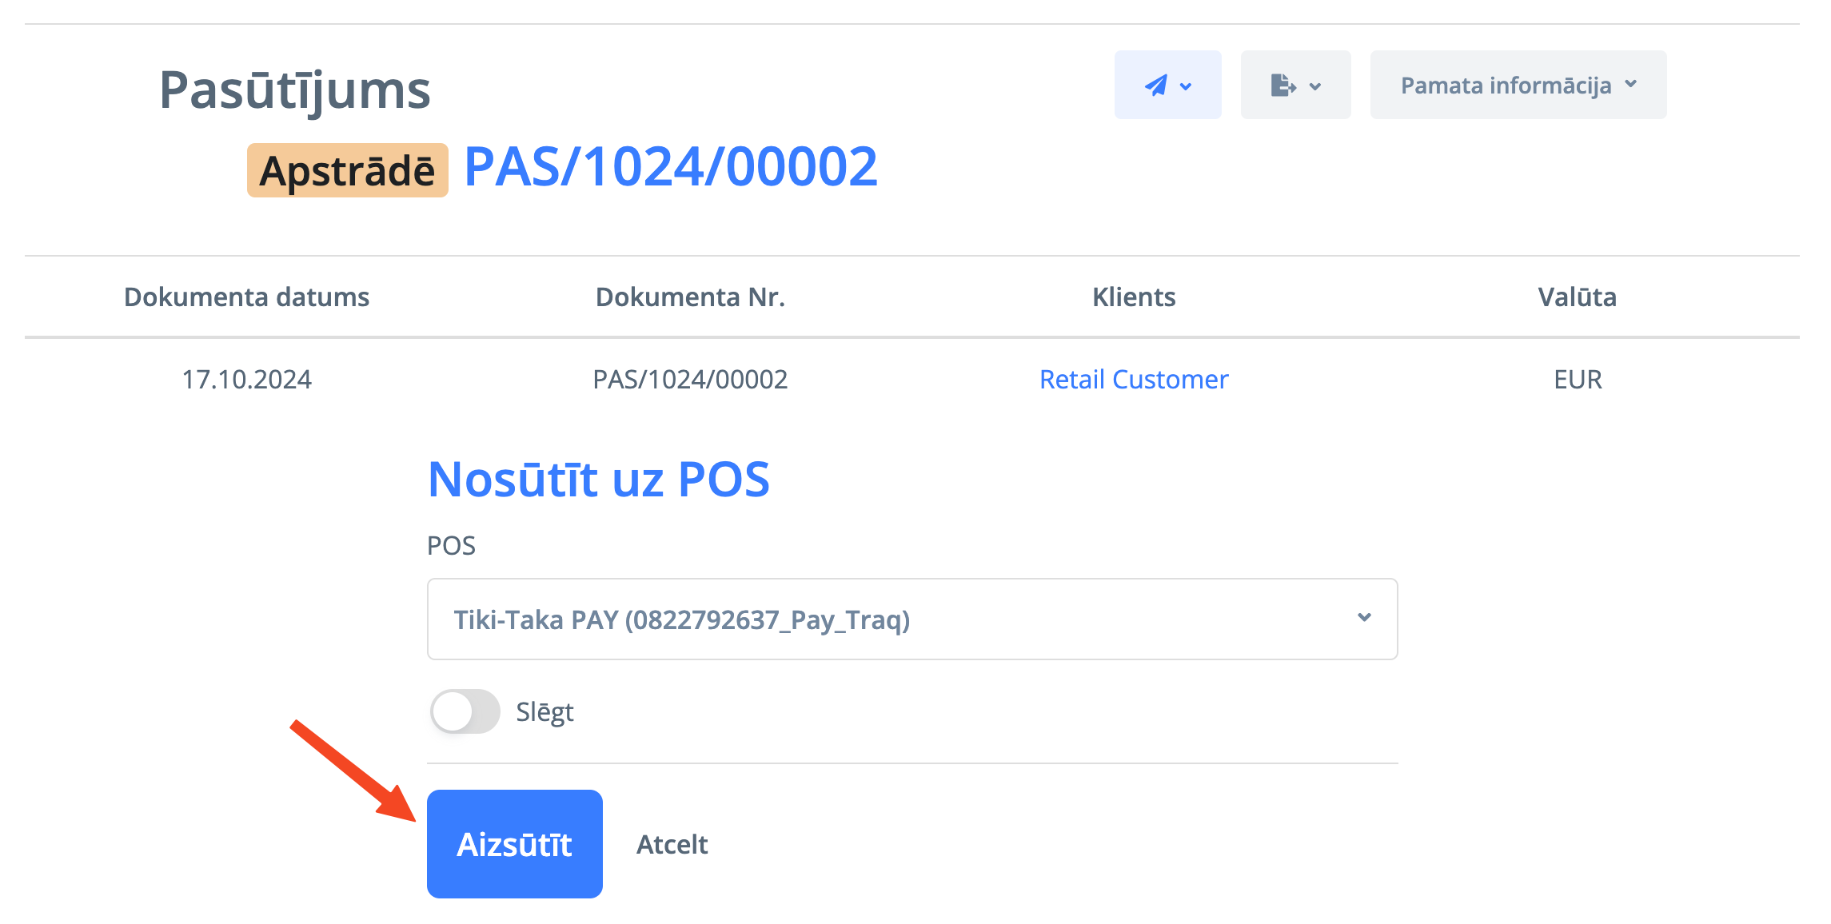Select the 17.10.2024 date cell
Screen dimensions: 1831x924
click(x=246, y=379)
